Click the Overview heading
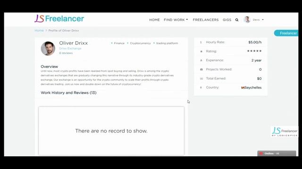This screenshot has width=302, height=169. [x=49, y=67]
